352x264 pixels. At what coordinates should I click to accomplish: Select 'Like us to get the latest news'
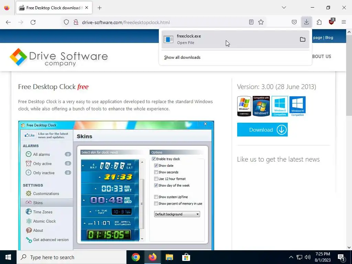pos(278,159)
